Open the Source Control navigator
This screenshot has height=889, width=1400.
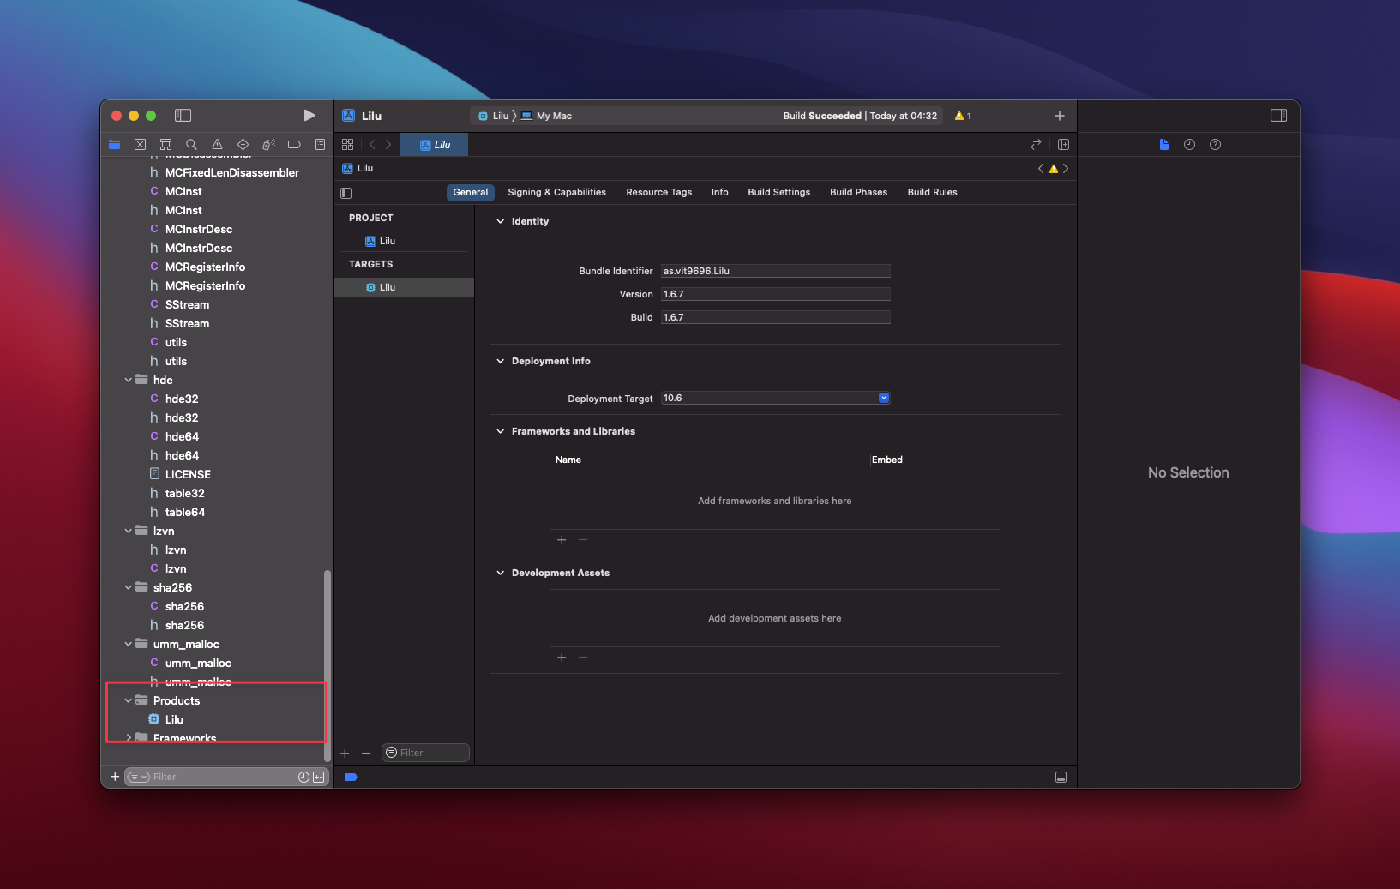[x=140, y=145]
